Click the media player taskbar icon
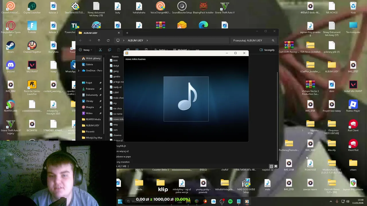This screenshot has height=206, width=367. [x=247, y=201]
